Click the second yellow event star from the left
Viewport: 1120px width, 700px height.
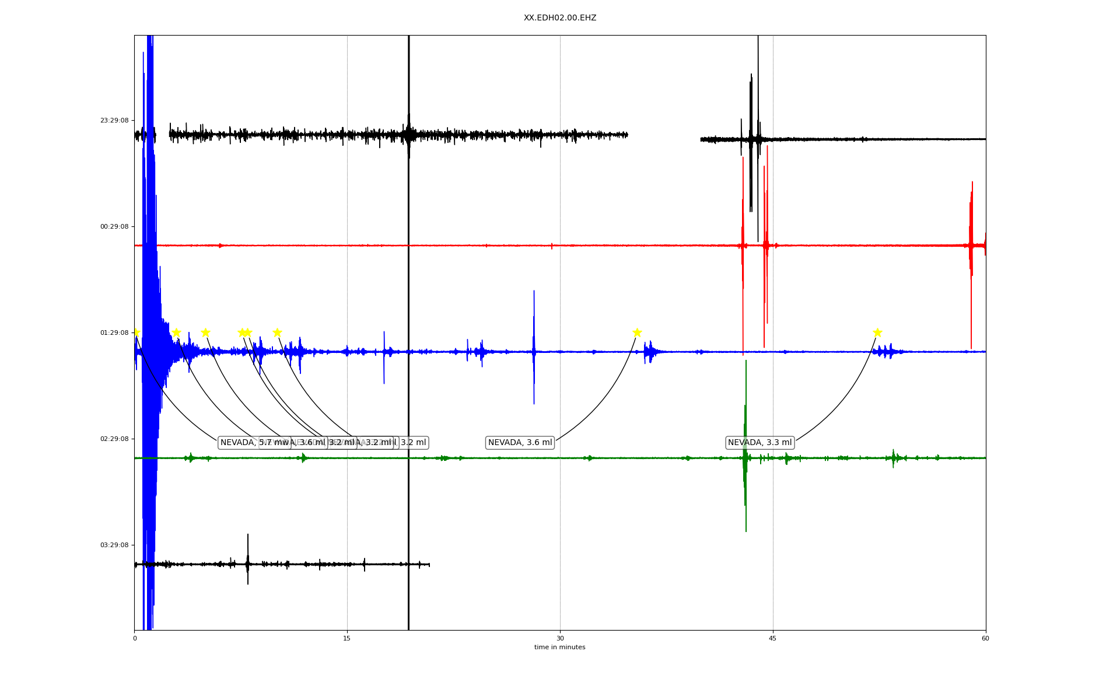click(x=176, y=332)
